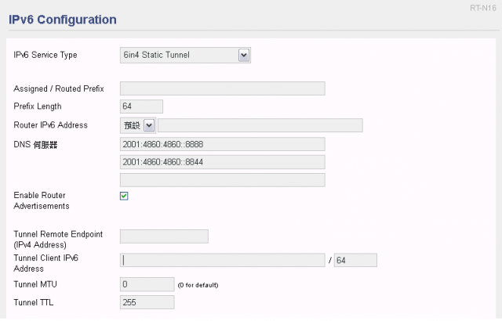
Task: Open the IPv6 Service Type dropdown
Action: pyautogui.click(x=185, y=56)
